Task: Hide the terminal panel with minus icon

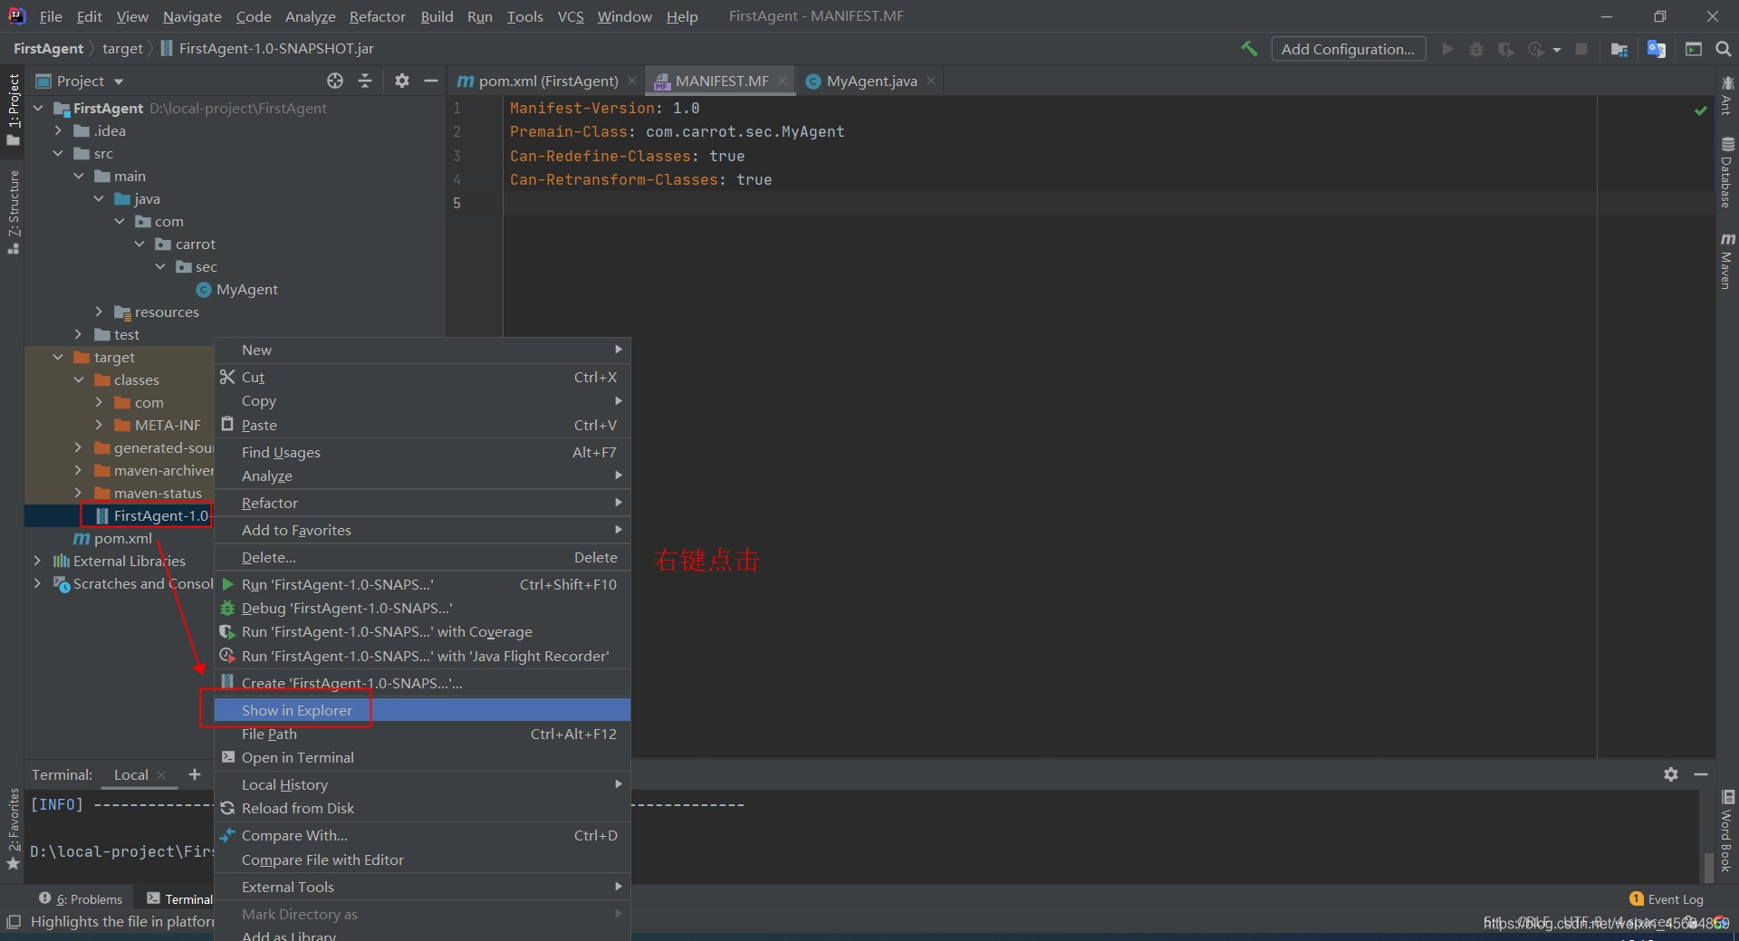Action: pyautogui.click(x=1701, y=774)
